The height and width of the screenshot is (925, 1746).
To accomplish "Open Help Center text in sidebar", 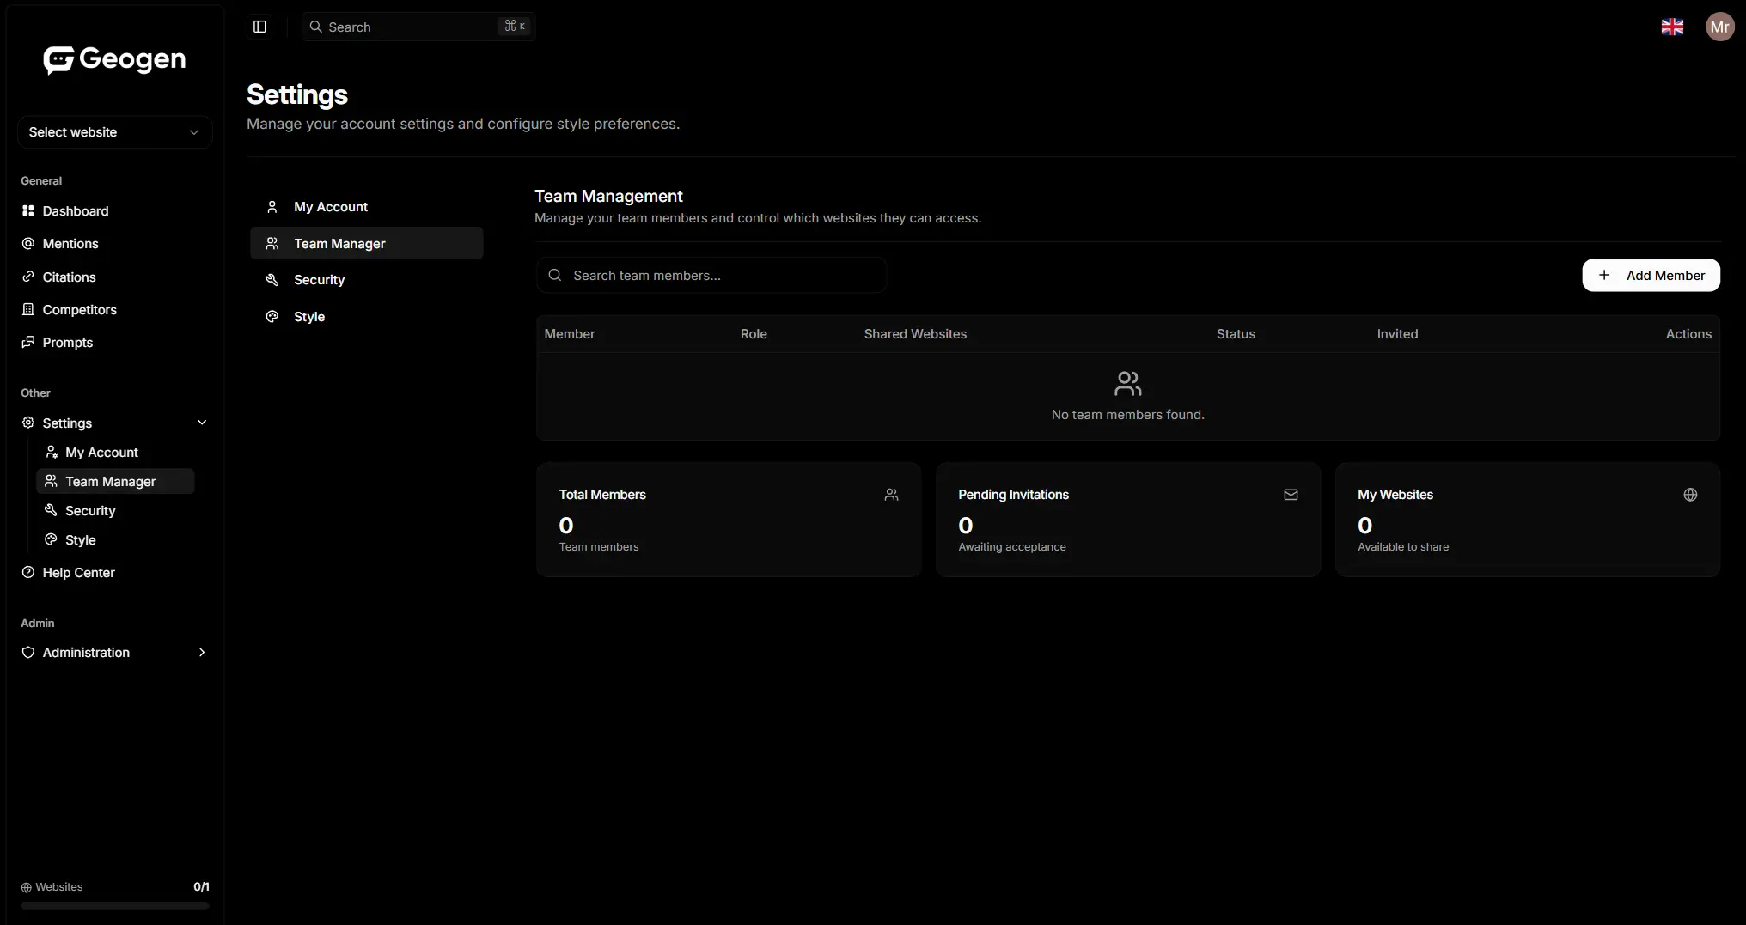I will pos(78,572).
